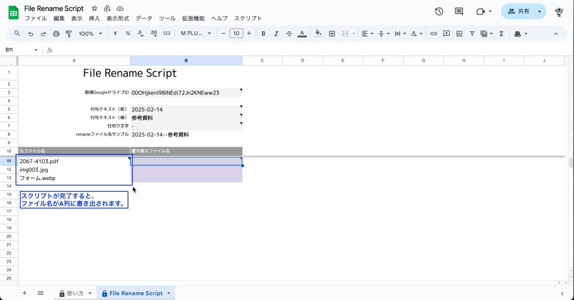Decrease decimal places
The height and width of the screenshot is (300, 574).
pyautogui.click(x=140, y=33)
